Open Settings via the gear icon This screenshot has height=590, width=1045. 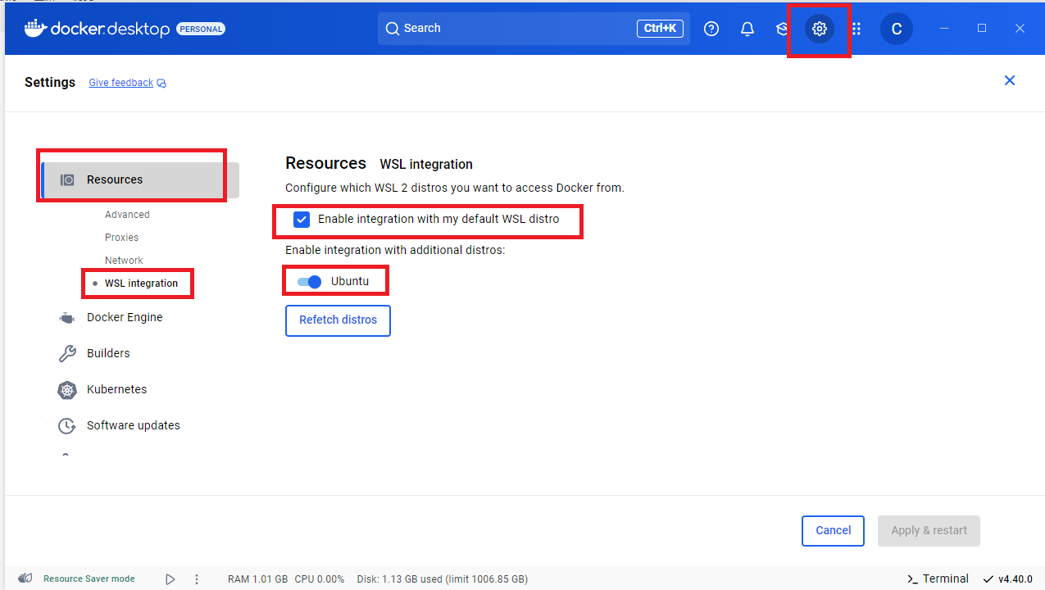pyautogui.click(x=819, y=29)
